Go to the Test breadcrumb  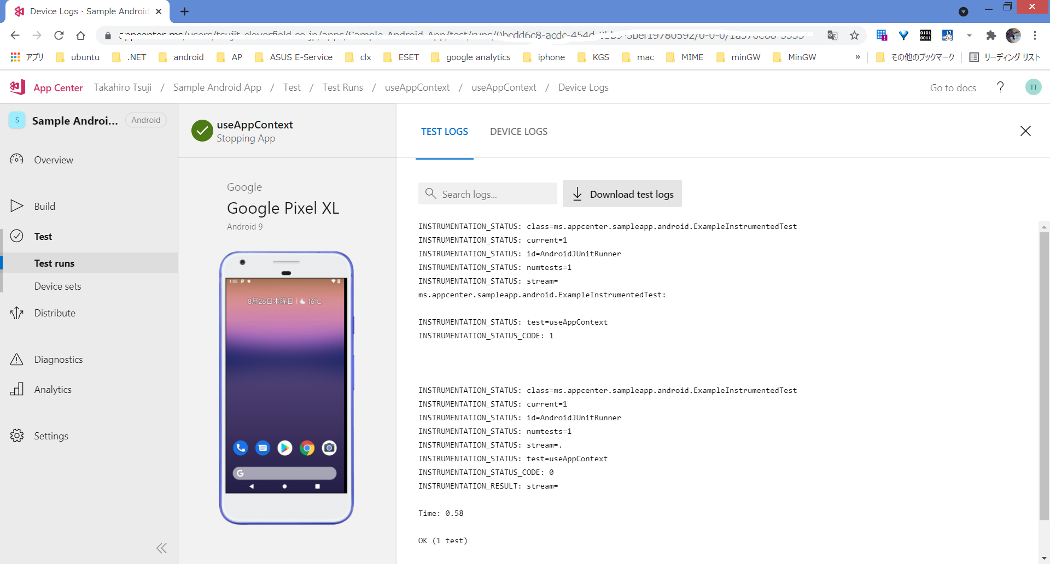pyautogui.click(x=291, y=87)
